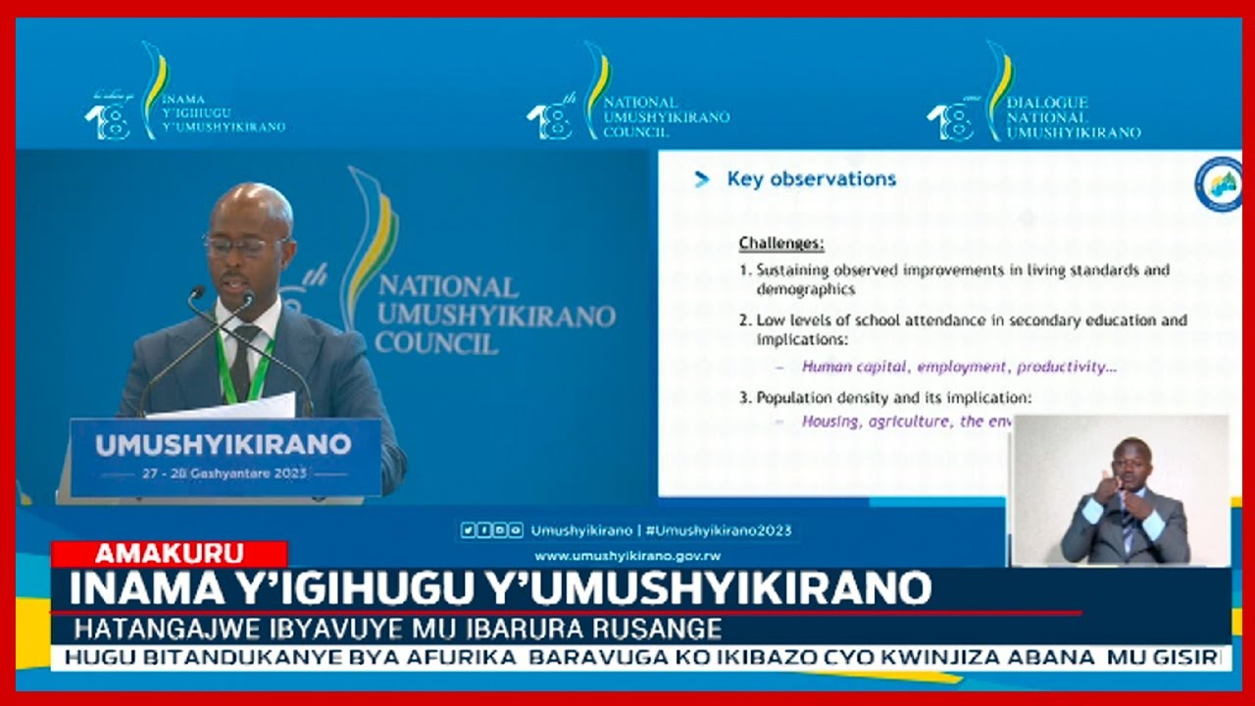Click the #Umushyikirano2023 hashtag
This screenshot has width=1255, height=706.
717,530
